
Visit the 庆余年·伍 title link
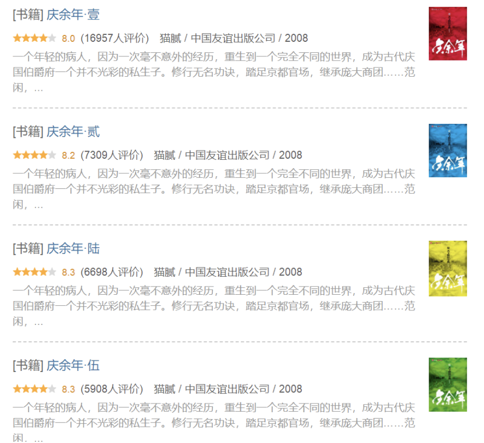coord(73,366)
